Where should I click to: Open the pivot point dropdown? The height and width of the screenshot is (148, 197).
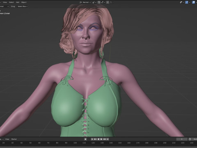tap(94, 2)
